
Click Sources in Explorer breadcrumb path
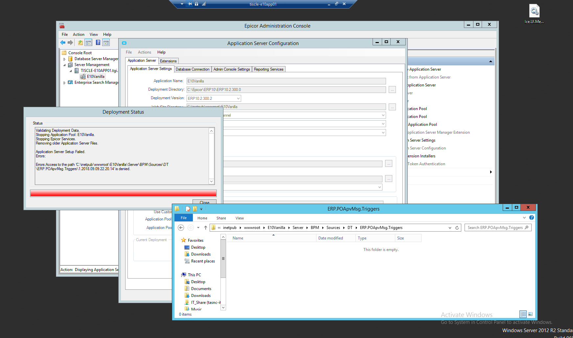tap(333, 228)
